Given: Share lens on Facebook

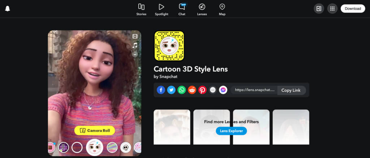Looking at the screenshot, I should (161, 90).
